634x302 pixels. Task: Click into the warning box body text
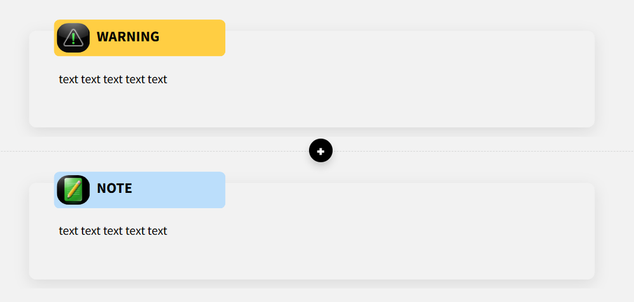tap(113, 79)
